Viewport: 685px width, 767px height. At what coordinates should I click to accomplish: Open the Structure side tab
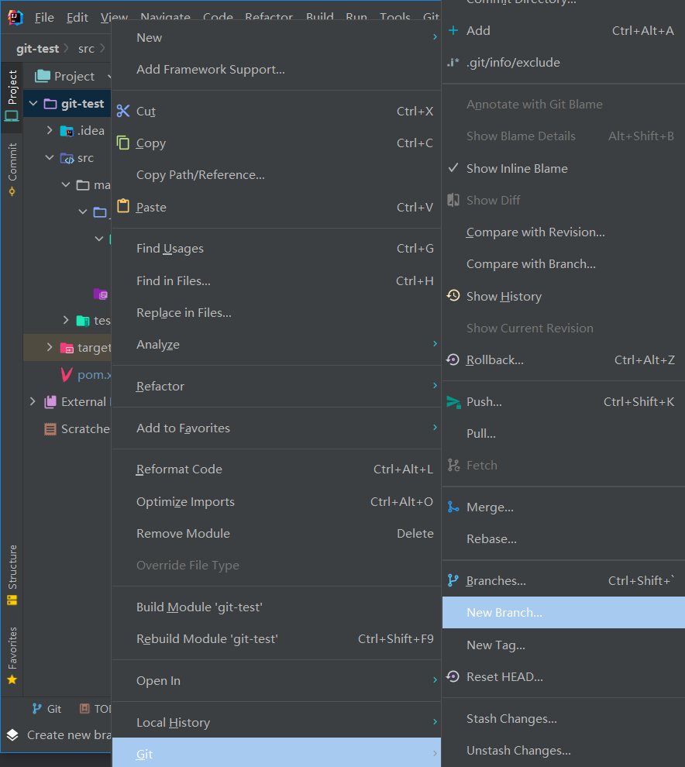point(12,575)
